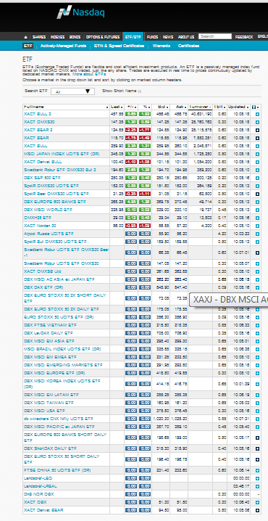Switch to Actively-Managed Funds tab

63,46
